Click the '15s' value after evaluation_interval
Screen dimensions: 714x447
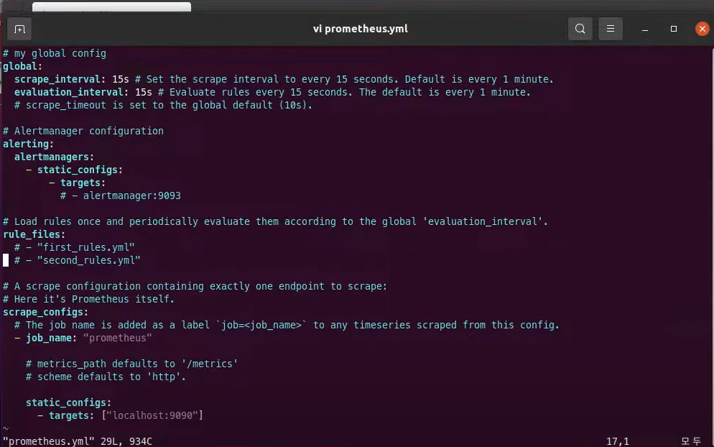[144, 92]
